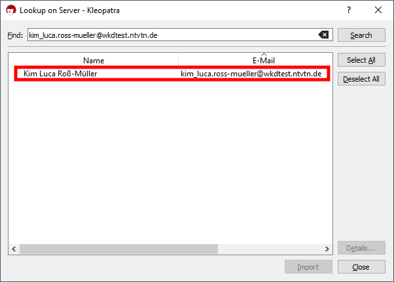394x282 pixels.
Task: Click the Import button
Action: [308, 267]
